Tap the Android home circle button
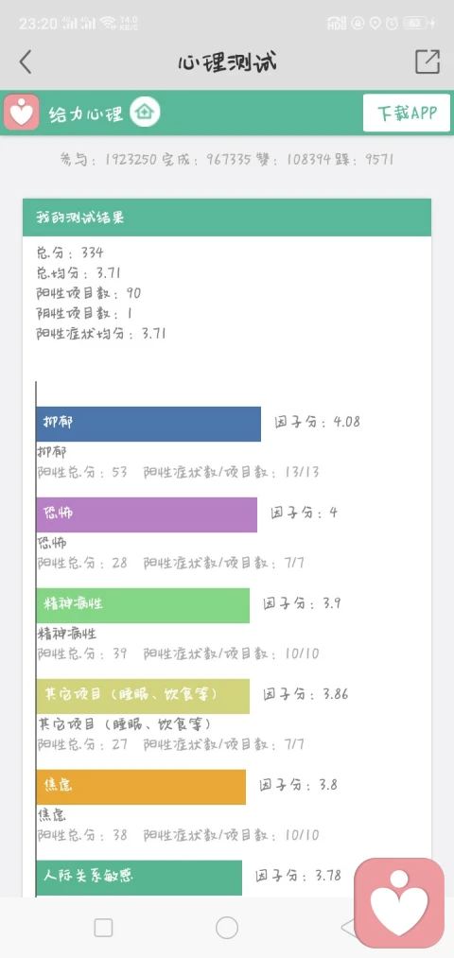This screenshot has width=454, height=958. [x=227, y=928]
